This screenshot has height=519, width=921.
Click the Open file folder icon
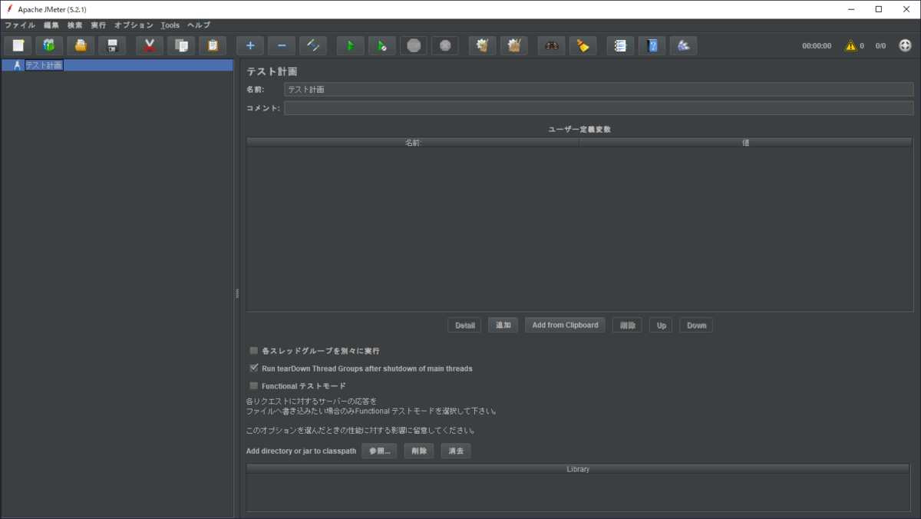click(x=81, y=45)
